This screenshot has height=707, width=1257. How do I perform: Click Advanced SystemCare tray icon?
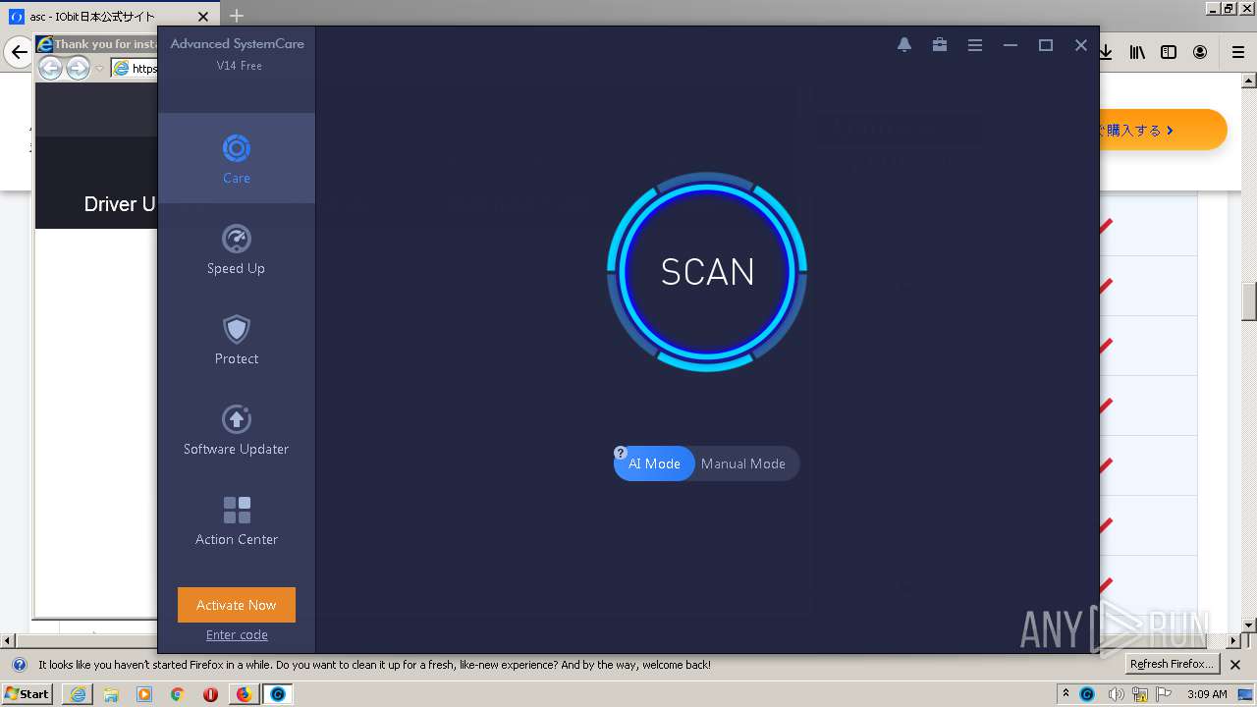coord(1087,694)
